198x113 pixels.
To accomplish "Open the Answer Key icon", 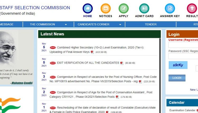I will point(170,8).
